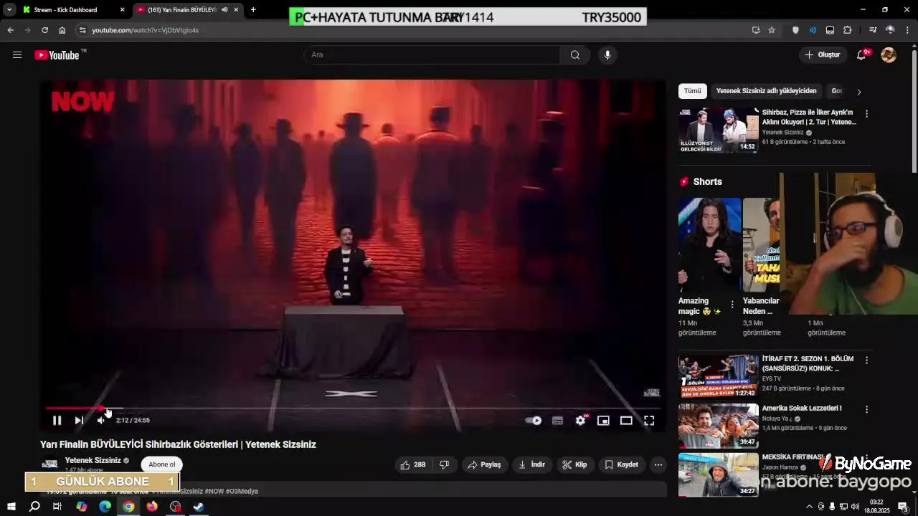Go to YouTube home via logo
Image resolution: width=918 pixels, height=516 pixels.
coord(57,55)
